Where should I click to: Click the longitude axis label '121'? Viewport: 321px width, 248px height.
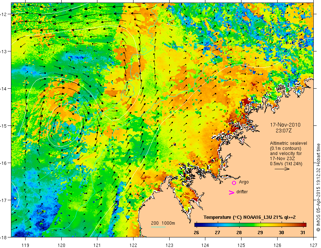pyautogui.click(x=97, y=245)
